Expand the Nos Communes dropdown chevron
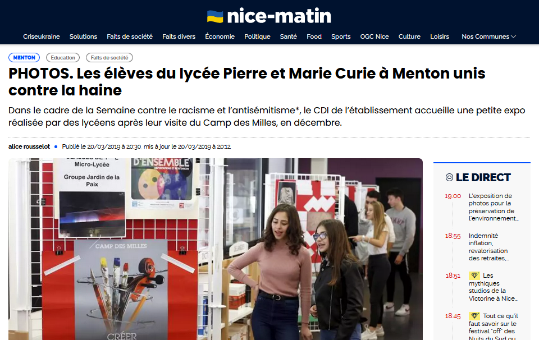The width and height of the screenshot is (539, 340). 513,36
